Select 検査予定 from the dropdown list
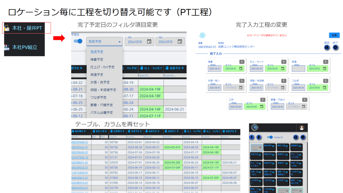 (97, 60)
